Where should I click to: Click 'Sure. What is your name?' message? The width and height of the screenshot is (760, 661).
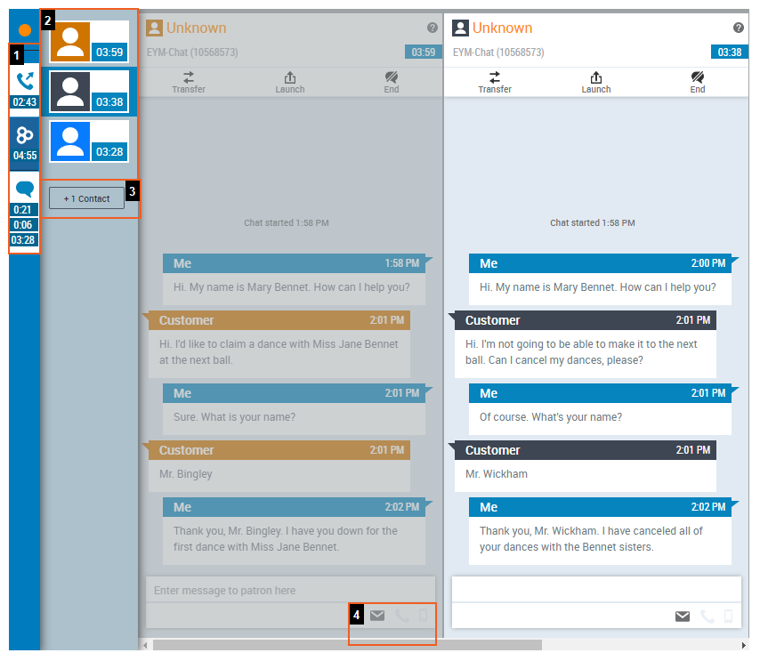point(295,409)
